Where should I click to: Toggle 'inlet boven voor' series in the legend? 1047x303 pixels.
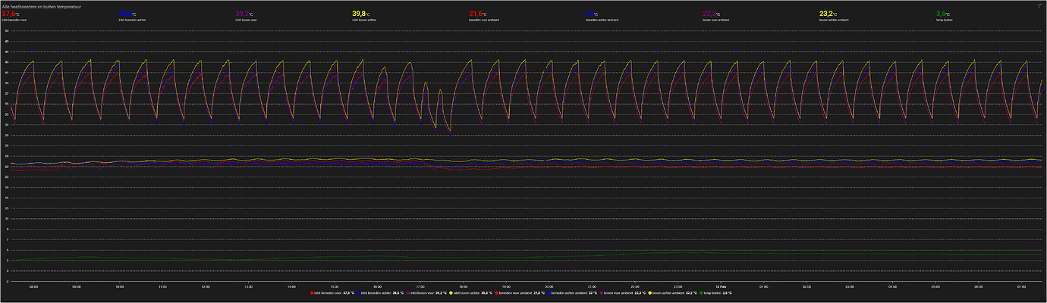[x=427, y=292]
